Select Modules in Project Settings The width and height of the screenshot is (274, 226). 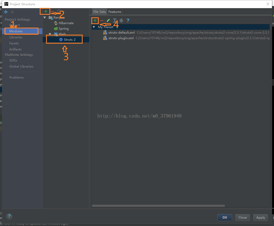click(x=16, y=31)
